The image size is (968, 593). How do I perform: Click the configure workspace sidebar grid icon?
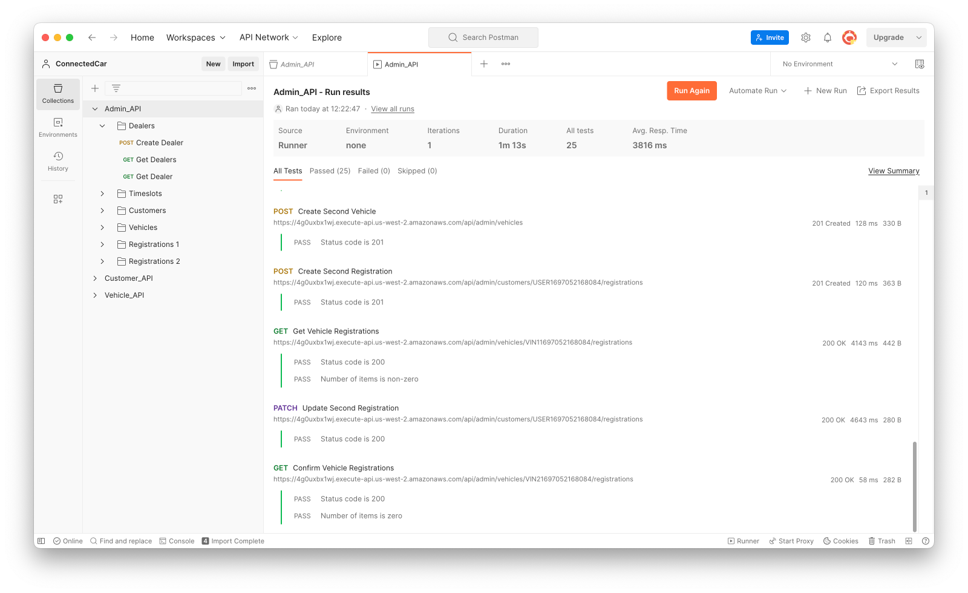(58, 199)
